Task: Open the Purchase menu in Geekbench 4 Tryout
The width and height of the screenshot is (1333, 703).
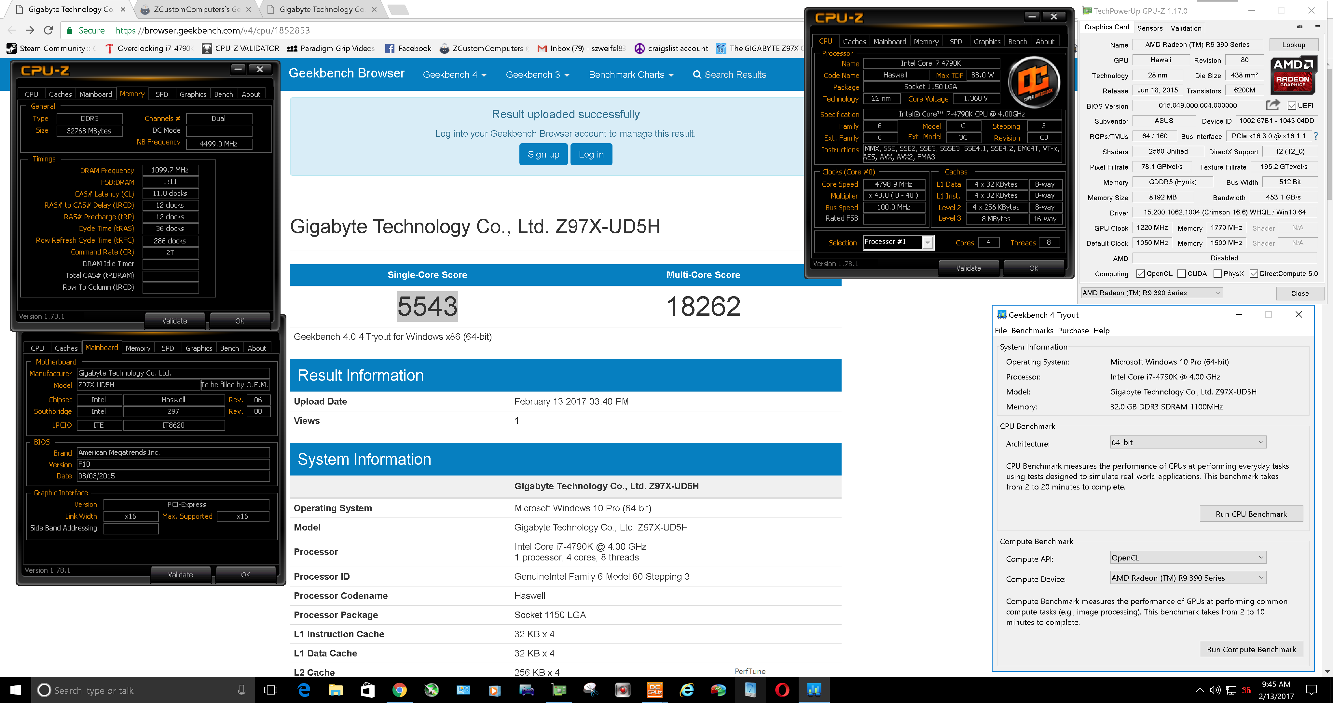Action: [1073, 330]
